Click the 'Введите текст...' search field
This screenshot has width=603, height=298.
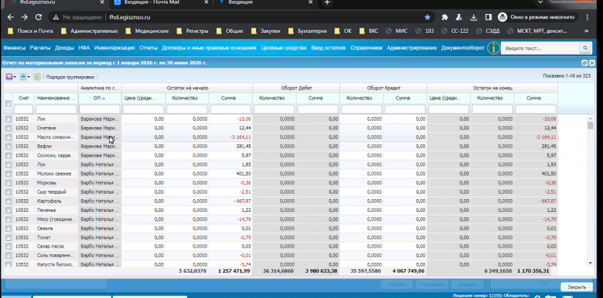pyautogui.click(x=540, y=49)
